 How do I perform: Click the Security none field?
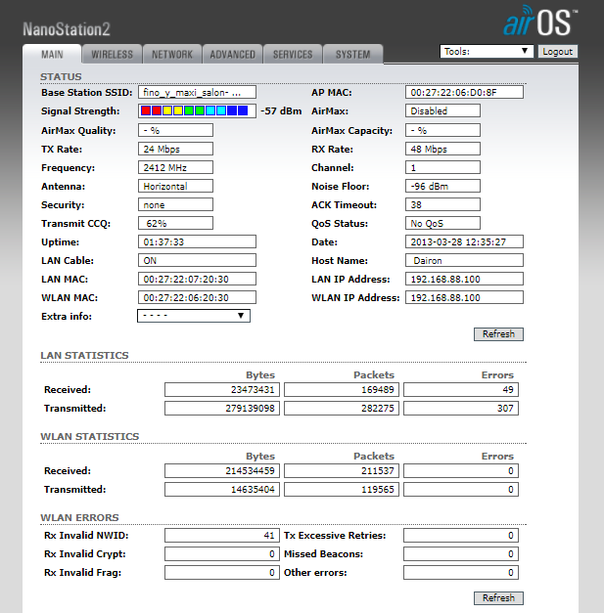[x=176, y=204]
